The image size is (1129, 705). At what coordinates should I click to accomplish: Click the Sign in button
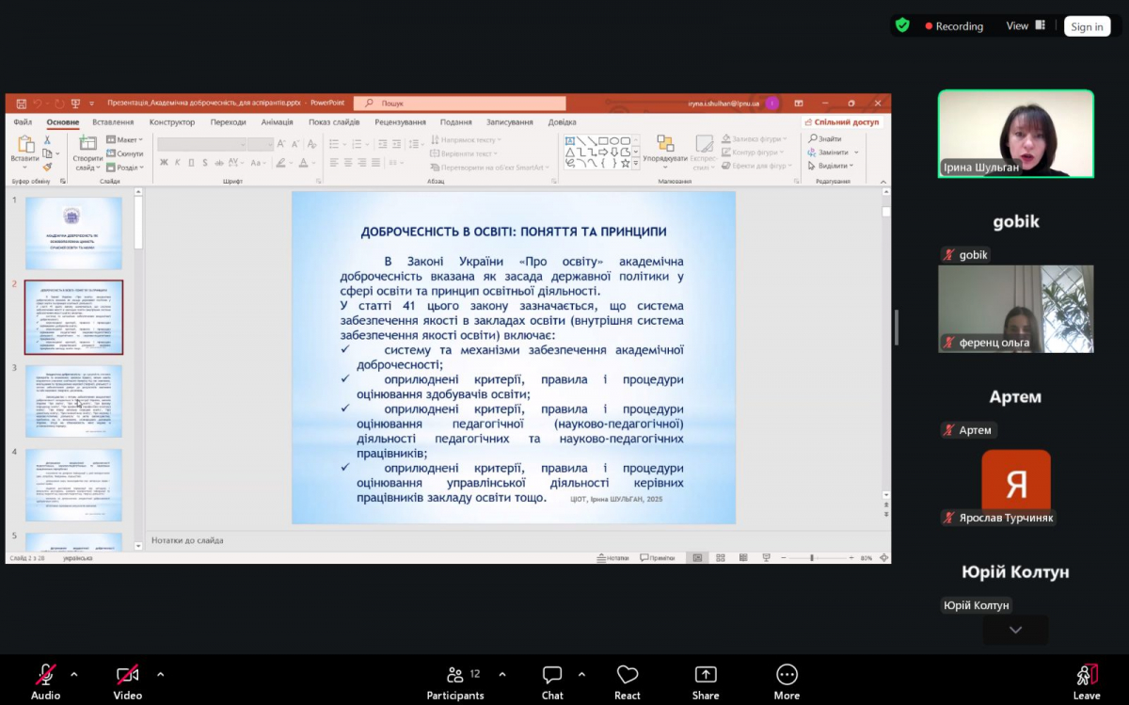[1087, 26]
